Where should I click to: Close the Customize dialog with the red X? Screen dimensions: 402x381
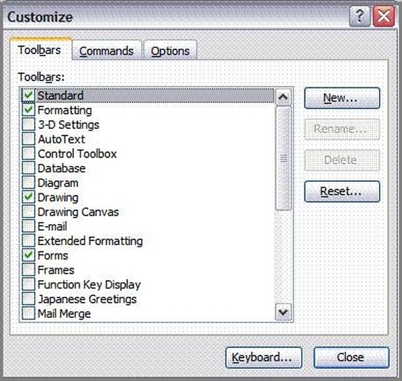383,17
